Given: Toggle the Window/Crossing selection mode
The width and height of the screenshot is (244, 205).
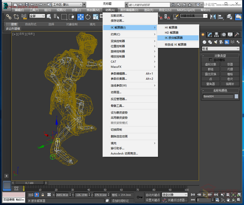Looking at the screenshot, I should tap(71, 17).
